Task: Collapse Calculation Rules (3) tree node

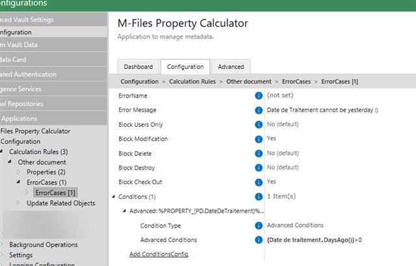Action: [x=3, y=152]
